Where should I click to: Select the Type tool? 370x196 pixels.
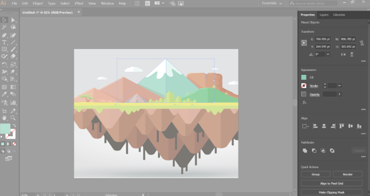click(x=4, y=42)
